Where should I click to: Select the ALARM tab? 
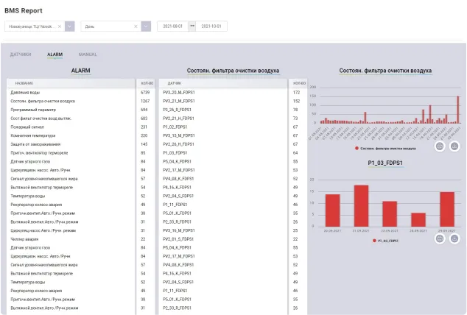pyautogui.click(x=55, y=54)
